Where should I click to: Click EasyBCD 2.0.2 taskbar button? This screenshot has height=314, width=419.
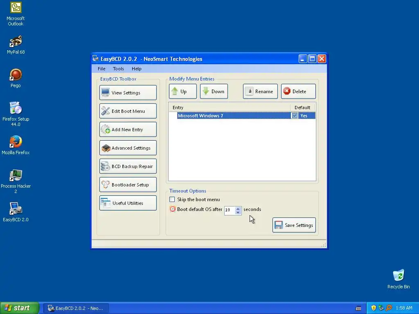click(x=76, y=308)
